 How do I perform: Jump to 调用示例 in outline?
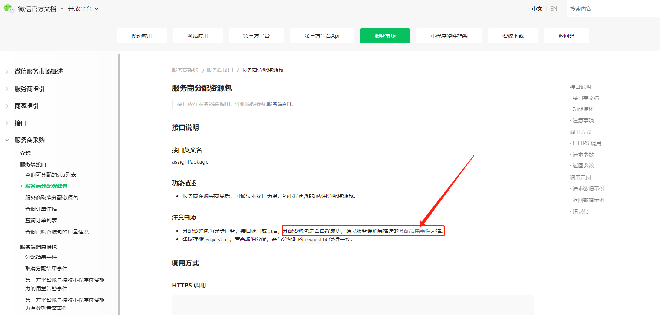pos(580,178)
